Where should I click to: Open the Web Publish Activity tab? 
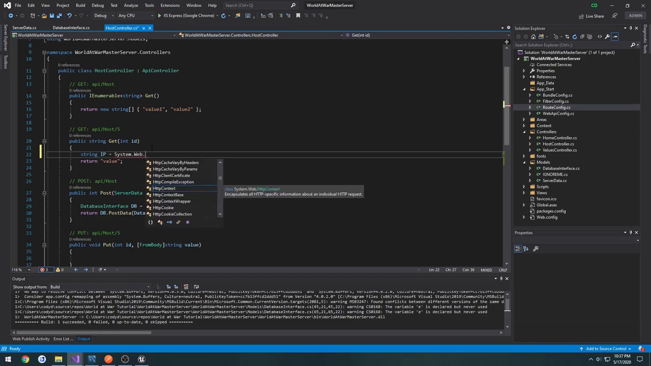[31, 339]
